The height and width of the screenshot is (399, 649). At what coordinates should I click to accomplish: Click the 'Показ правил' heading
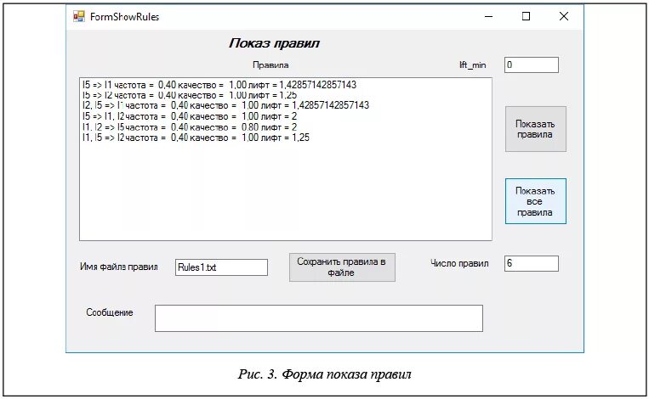(274, 43)
